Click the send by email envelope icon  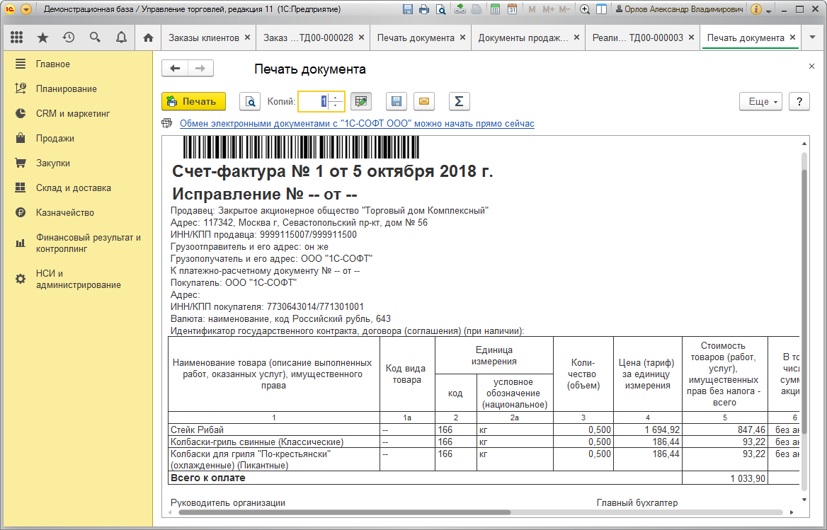pyautogui.click(x=424, y=101)
